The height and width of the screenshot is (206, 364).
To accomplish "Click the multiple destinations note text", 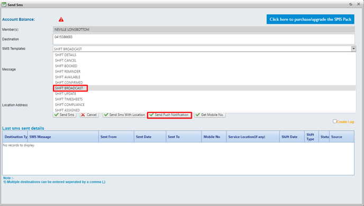I will [x=54, y=182].
